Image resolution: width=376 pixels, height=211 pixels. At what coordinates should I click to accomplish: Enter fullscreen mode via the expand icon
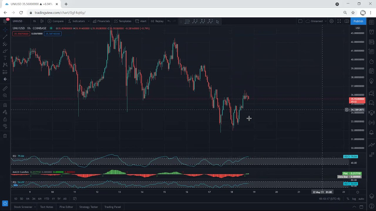(339, 21)
